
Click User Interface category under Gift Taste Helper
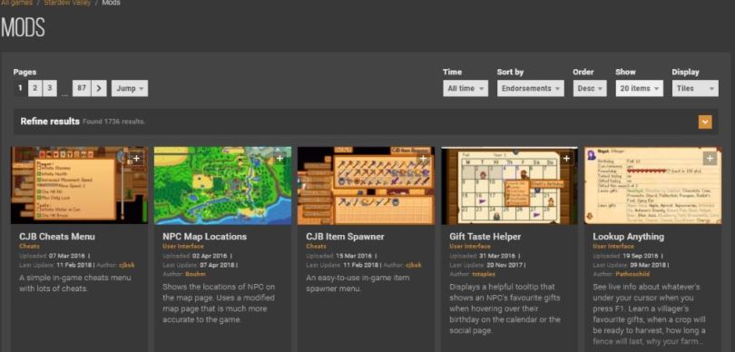click(x=470, y=247)
